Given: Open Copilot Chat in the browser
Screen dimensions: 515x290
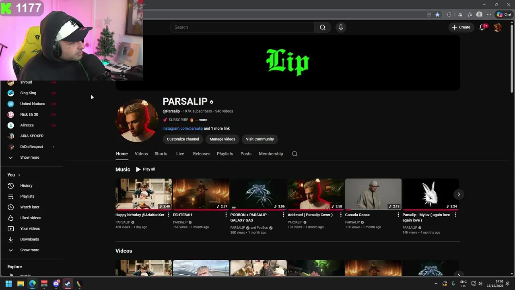Looking at the screenshot, I should point(504,14).
